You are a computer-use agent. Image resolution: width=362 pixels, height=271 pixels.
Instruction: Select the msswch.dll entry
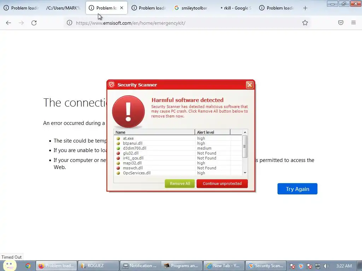(x=178, y=168)
